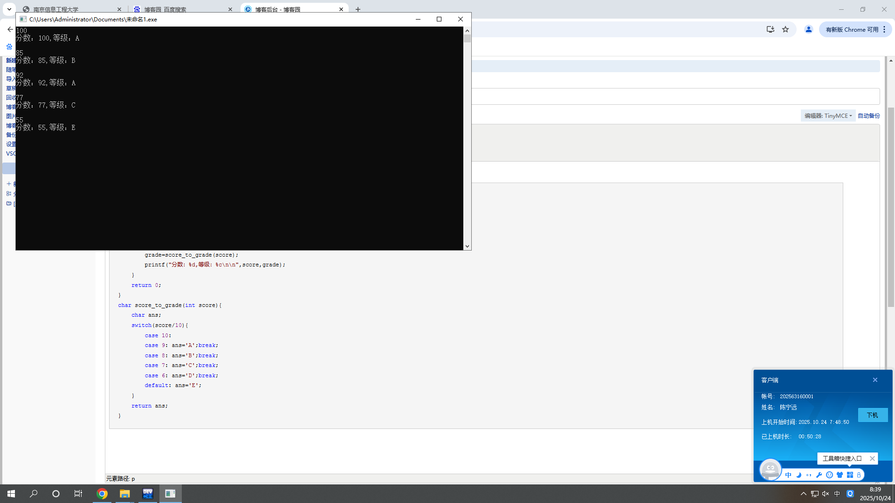
Task: Expand the 编辑器 TinyMCE dropdown
Action: pyautogui.click(x=828, y=116)
